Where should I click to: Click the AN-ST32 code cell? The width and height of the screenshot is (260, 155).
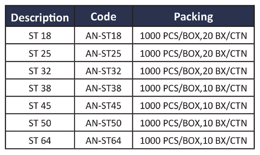[x=103, y=71]
